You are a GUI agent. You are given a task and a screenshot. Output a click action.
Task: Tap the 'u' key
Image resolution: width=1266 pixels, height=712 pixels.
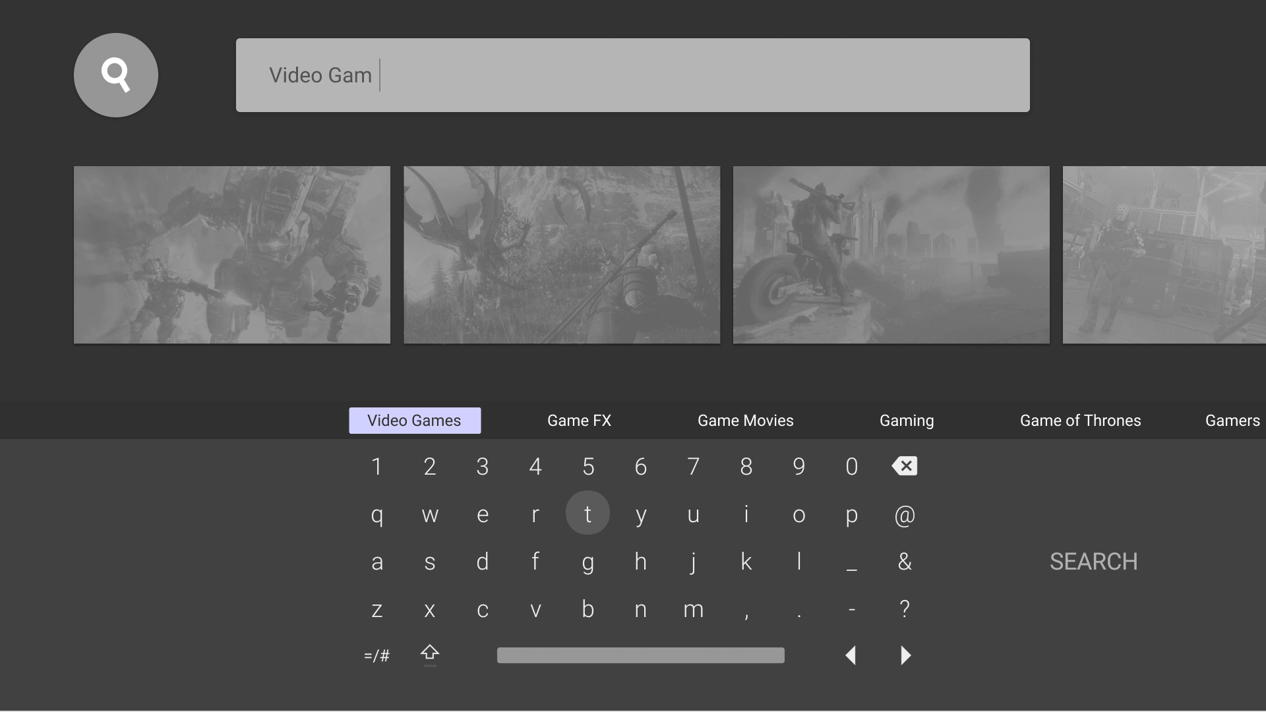pyautogui.click(x=694, y=514)
